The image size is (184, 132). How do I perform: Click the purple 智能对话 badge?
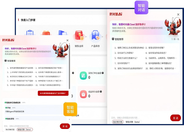[141, 8]
